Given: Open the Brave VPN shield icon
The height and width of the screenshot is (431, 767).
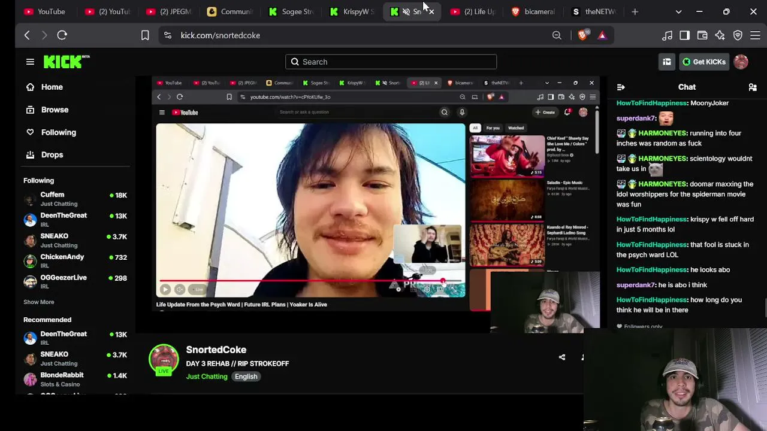Looking at the screenshot, I should [738, 35].
